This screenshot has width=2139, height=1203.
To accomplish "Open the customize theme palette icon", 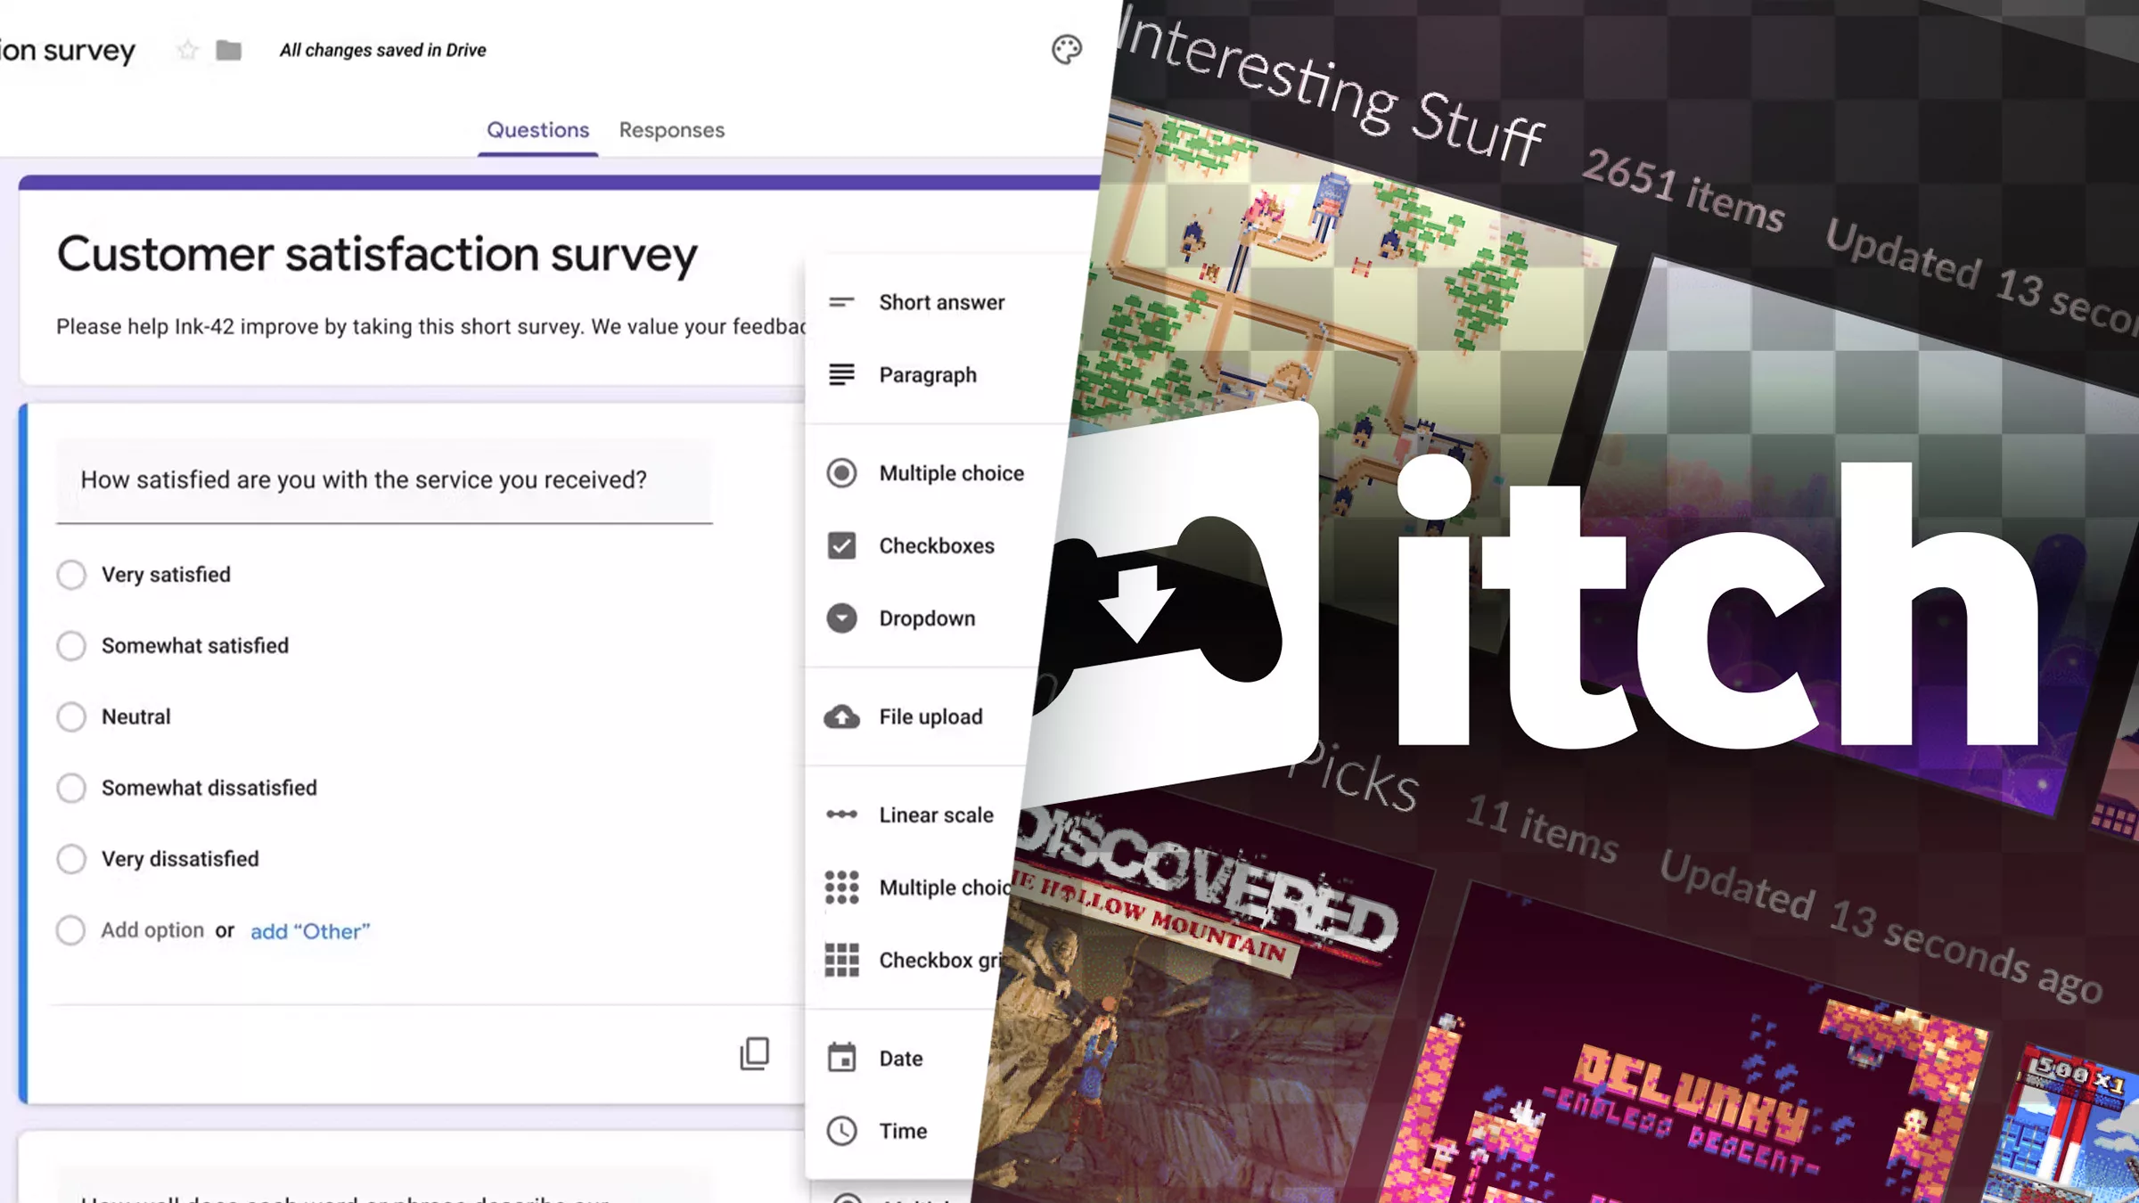I will pos(1066,50).
